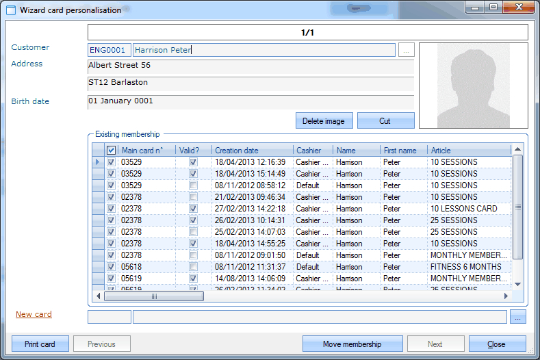
Task: Sort by First name column header
Action: (x=404, y=150)
